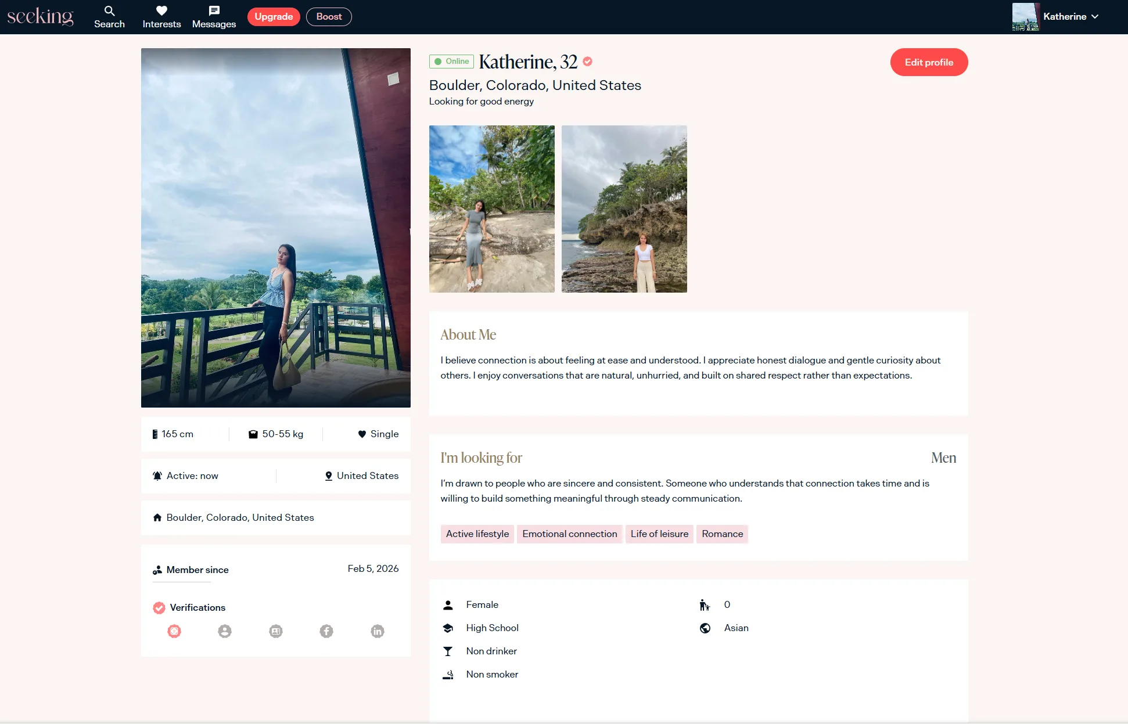
Task: Click the Facebook verification icon
Action: pyautogui.click(x=326, y=631)
